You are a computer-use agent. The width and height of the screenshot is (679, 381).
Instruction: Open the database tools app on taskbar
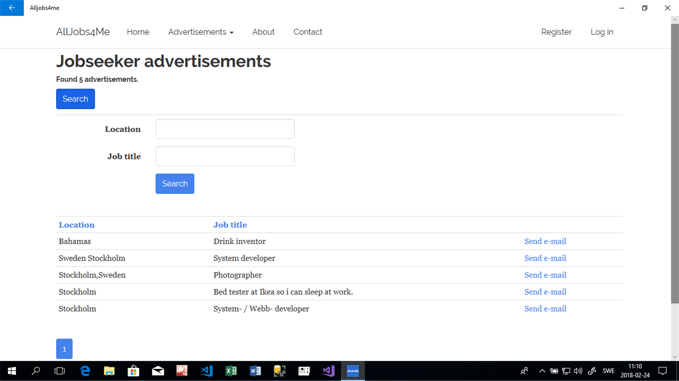click(x=280, y=371)
